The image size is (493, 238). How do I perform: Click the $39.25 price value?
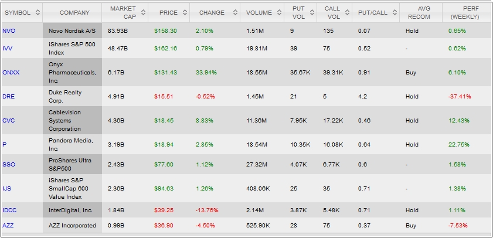tap(164, 210)
